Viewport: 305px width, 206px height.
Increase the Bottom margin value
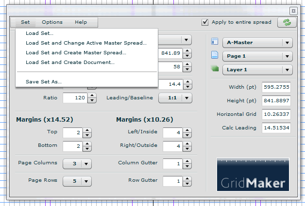[87, 144]
